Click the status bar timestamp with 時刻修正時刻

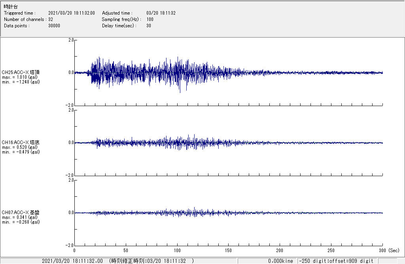pos(118,261)
